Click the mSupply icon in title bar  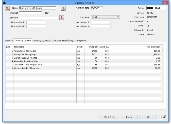click(x=5, y=3)
